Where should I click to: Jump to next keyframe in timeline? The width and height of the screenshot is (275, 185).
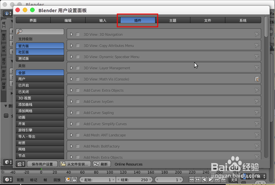pyautogui.click(x=217, y=180)
